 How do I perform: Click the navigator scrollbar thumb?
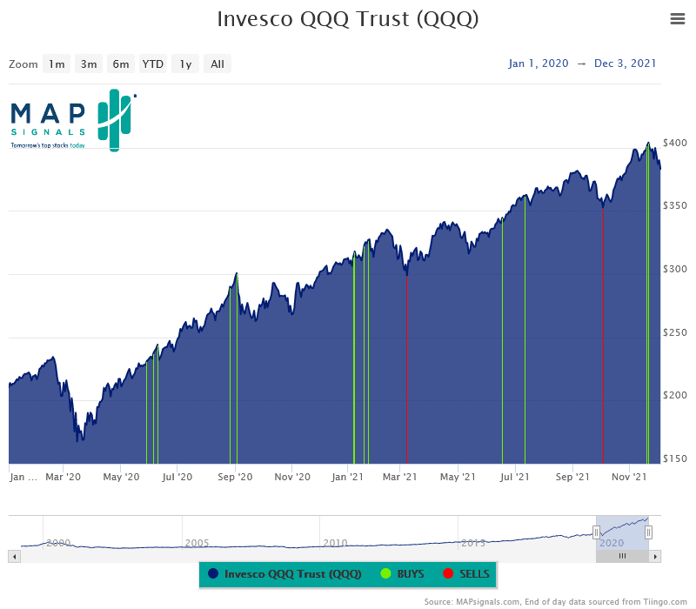(x=622, y=556)
